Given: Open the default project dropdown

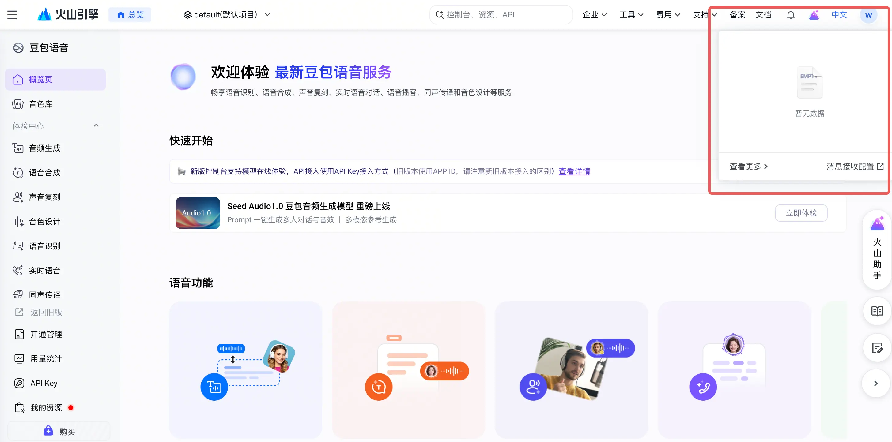Looking at the screenshot, I should point(227,14).
